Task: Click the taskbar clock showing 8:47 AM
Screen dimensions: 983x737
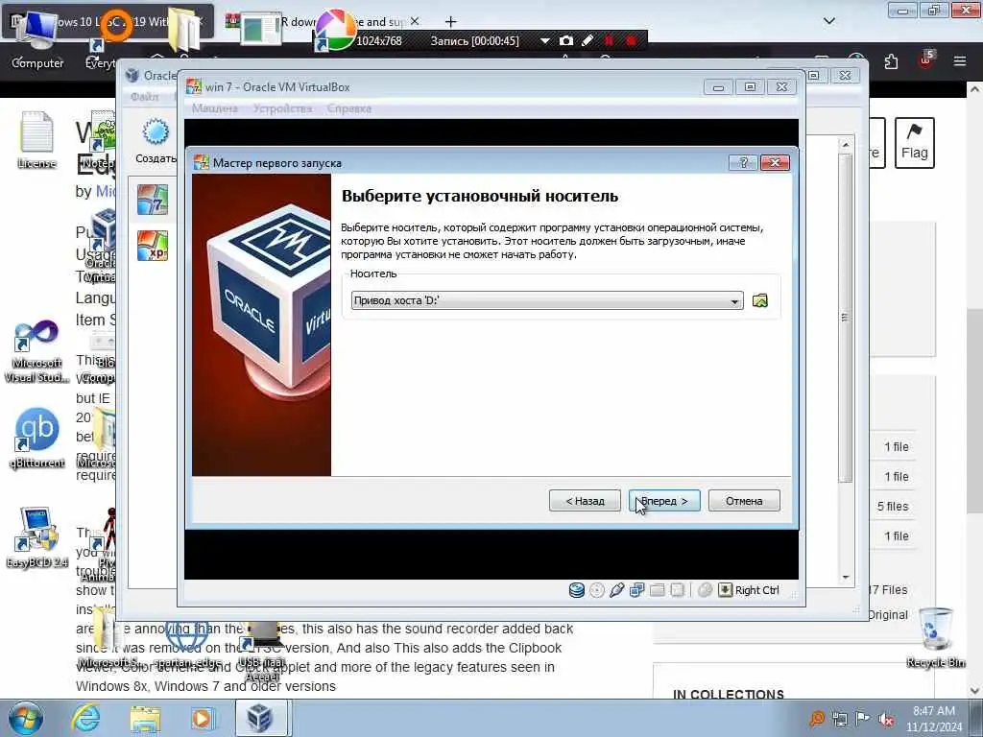Action: pyautogui.click(x=934, y=719)
